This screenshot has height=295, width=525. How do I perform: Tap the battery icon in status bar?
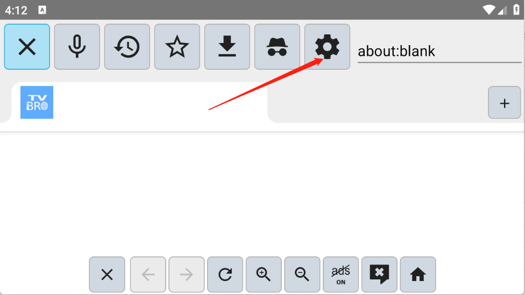click(516, 10)
